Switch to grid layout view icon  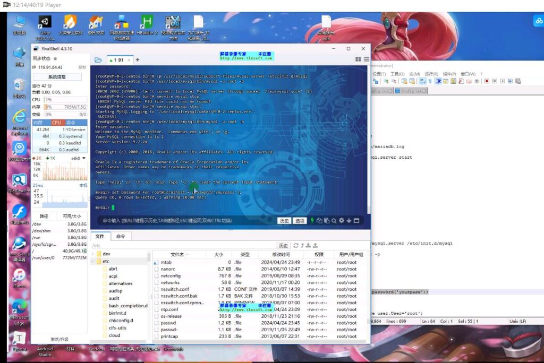coord(358,60)
